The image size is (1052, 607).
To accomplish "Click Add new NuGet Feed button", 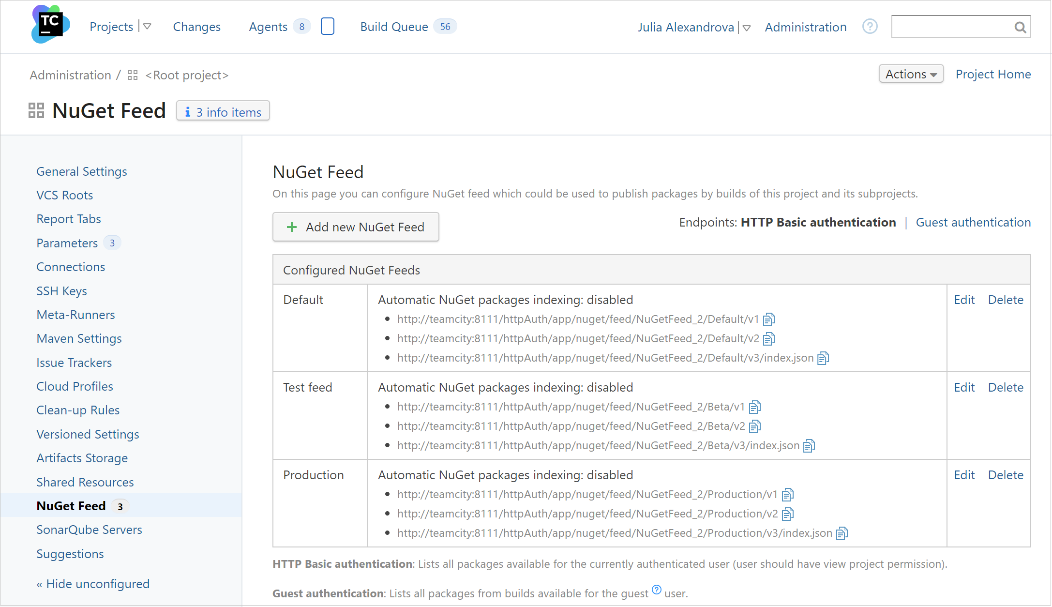I will click(356, 227).
